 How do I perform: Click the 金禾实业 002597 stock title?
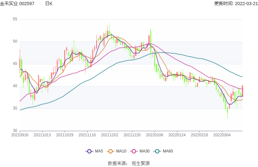(x=17, y=4)
